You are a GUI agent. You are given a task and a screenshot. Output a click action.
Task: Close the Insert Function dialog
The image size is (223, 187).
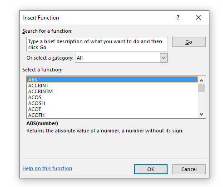coord(198,17)
